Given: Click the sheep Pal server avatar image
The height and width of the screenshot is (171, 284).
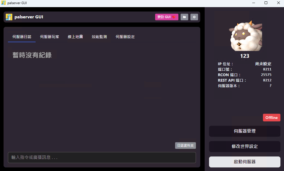Looking at the screenshot, I should [245, 36].
